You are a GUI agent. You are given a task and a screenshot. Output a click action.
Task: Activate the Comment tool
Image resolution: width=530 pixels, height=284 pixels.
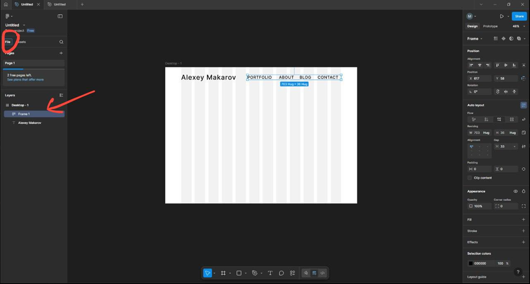(281, 273)
